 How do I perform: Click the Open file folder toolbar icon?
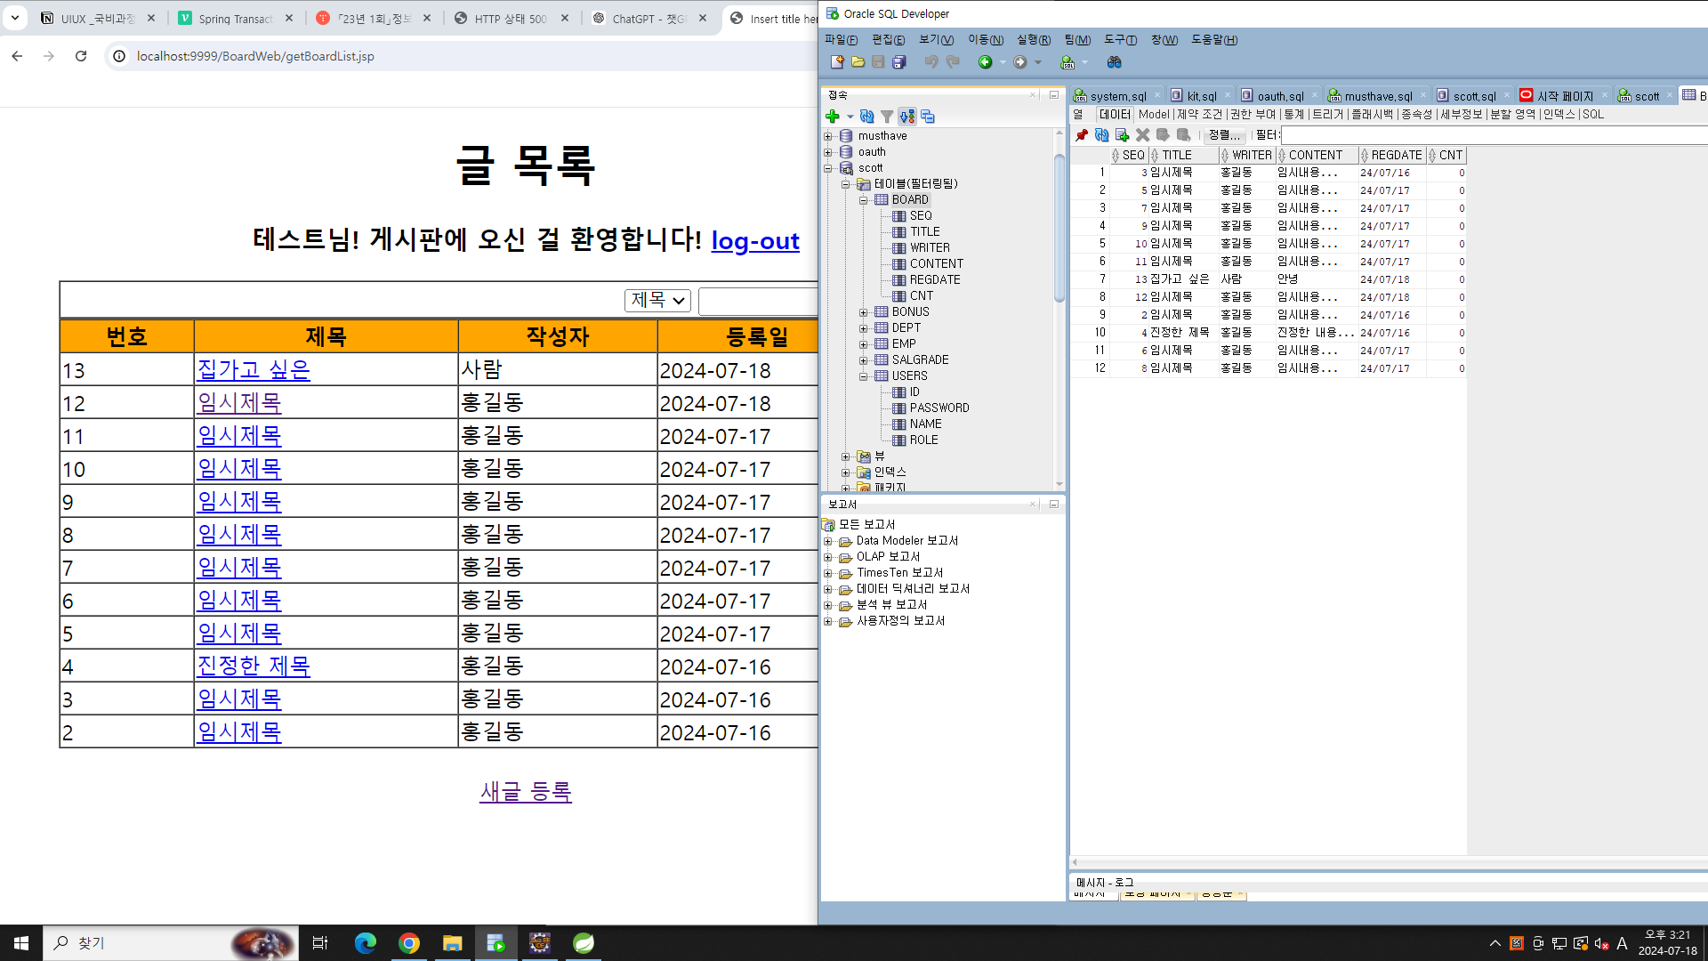pyautogui.click(x=858, y=62)
